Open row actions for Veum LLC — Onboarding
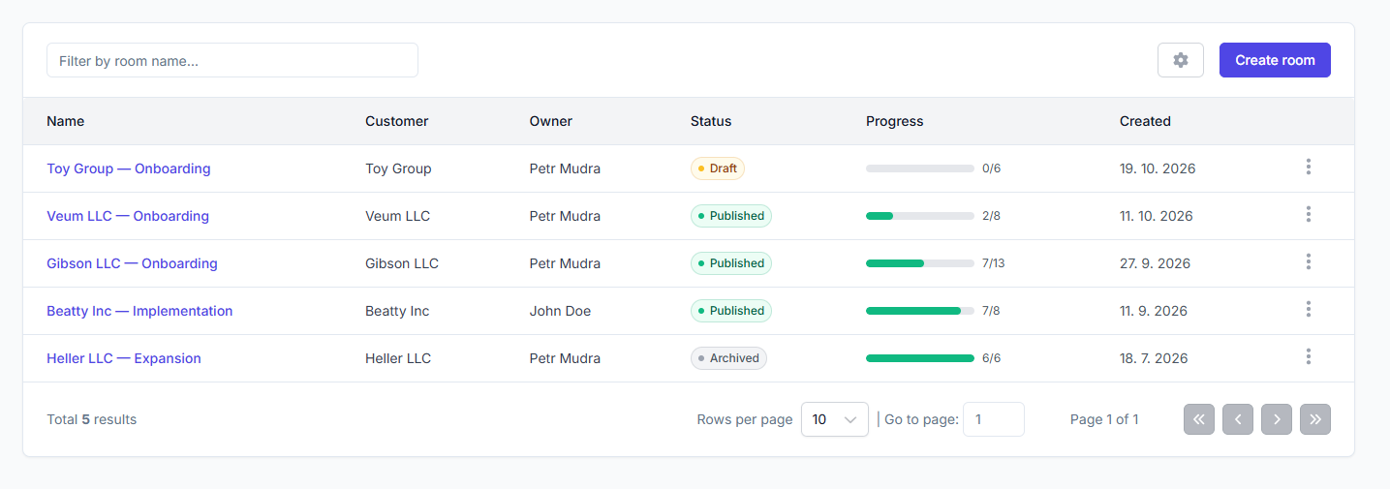Viewport: 1390px width, 489px height. [x=1308, y=215]
